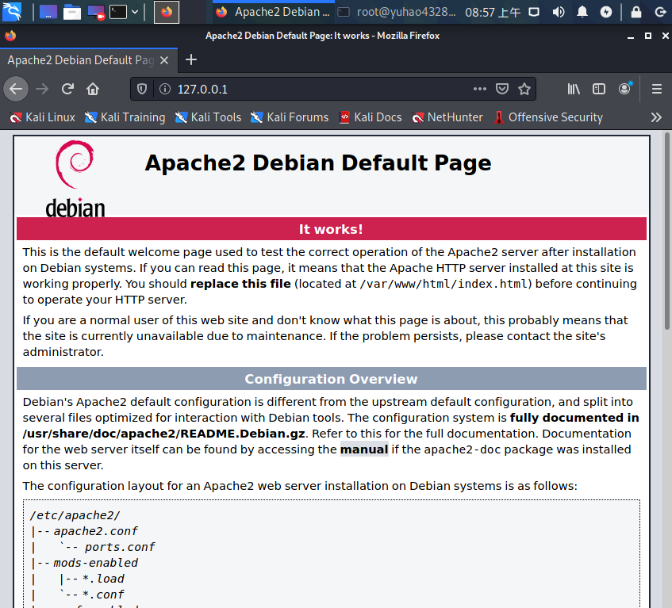Maximize the Firefox window

tap(648, 36)
